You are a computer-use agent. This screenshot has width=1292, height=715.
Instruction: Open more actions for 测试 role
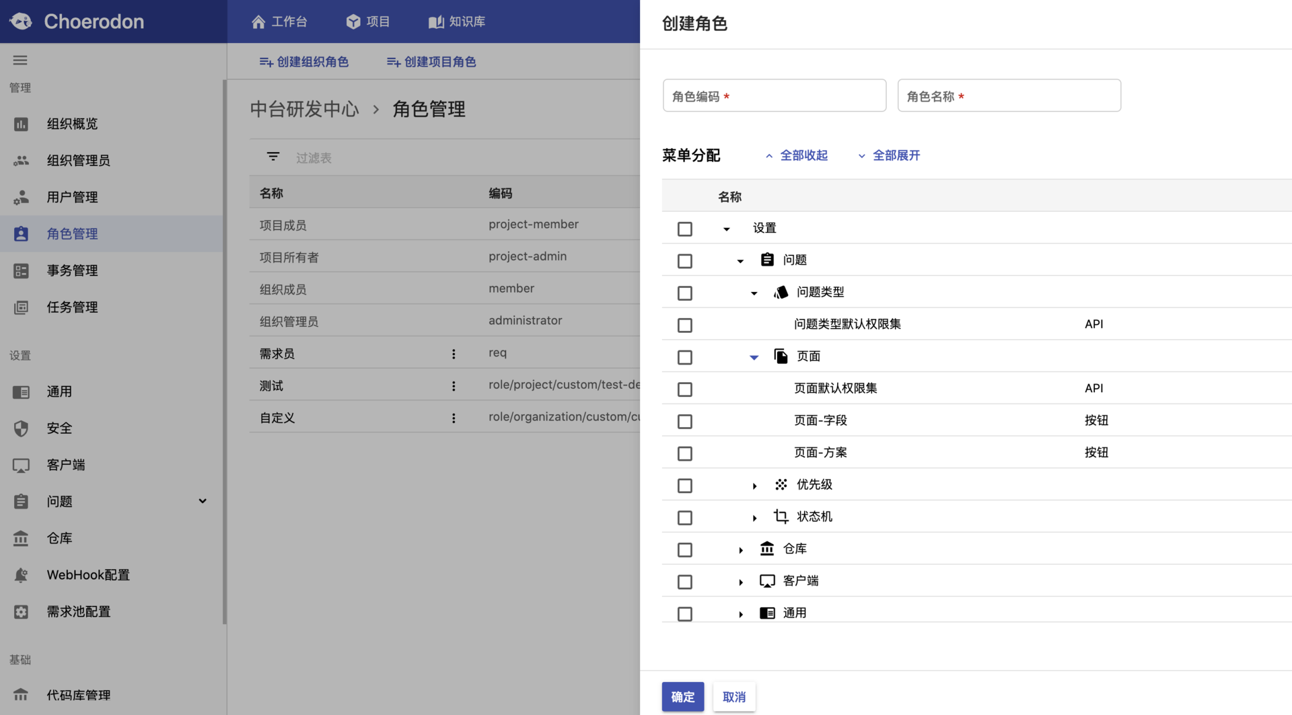coord(454,386)
